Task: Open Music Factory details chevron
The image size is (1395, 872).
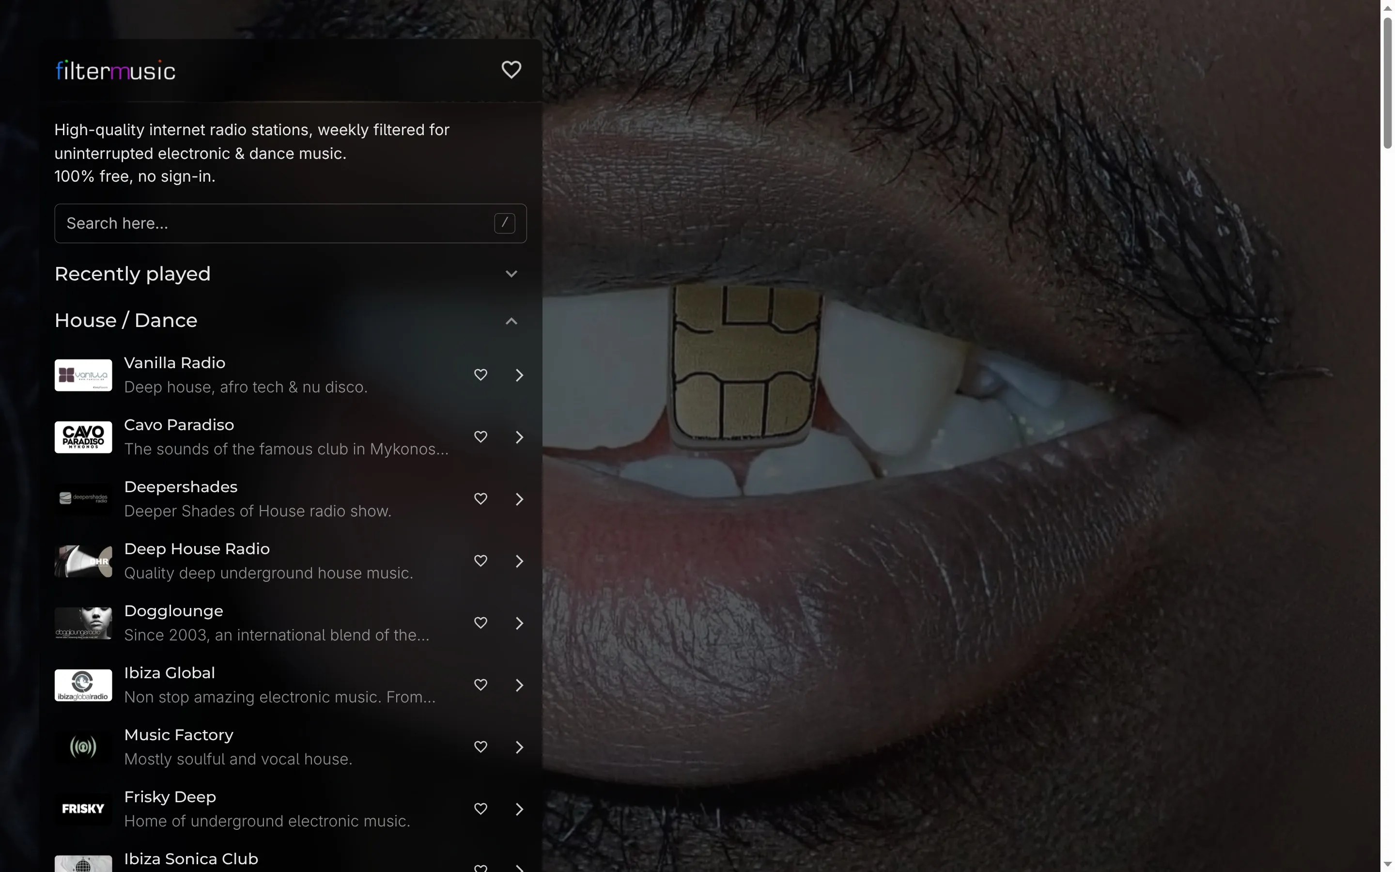Action: (x=519, y=747)
